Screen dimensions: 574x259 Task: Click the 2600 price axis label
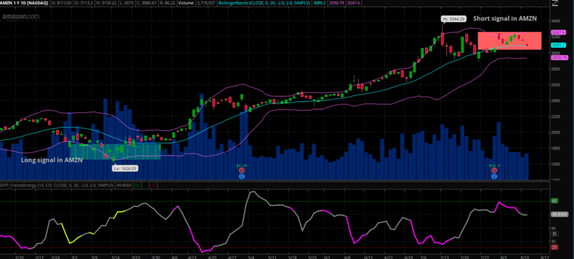pyautogui.click(x=556, y=85)
